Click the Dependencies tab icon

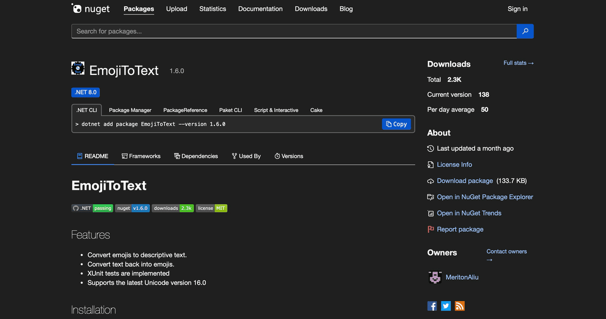177,156
